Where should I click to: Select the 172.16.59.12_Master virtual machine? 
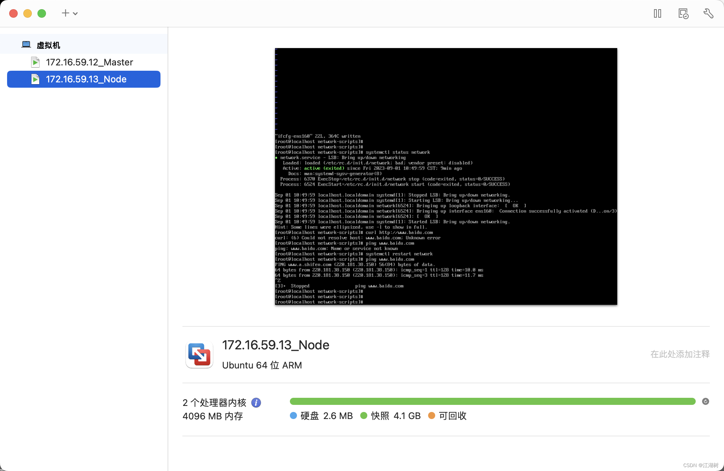point(84,62)
